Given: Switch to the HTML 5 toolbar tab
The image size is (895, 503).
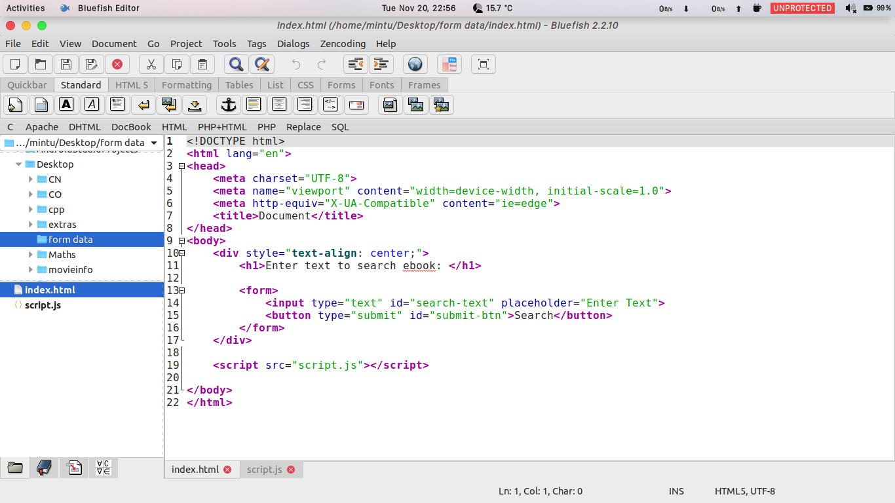Looking at the screenshot, I should pyautogui.click(x=132, y=85).
